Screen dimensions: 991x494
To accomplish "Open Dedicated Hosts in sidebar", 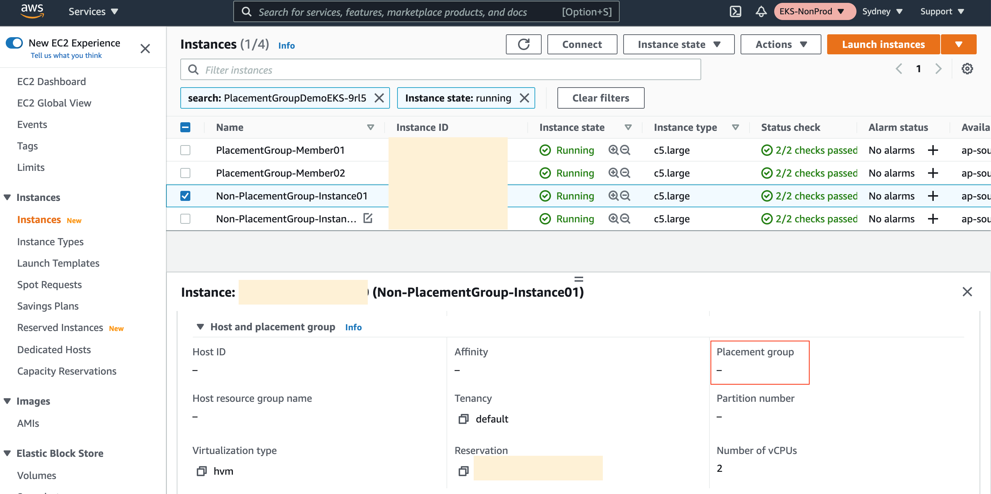I will pos(54,350).
